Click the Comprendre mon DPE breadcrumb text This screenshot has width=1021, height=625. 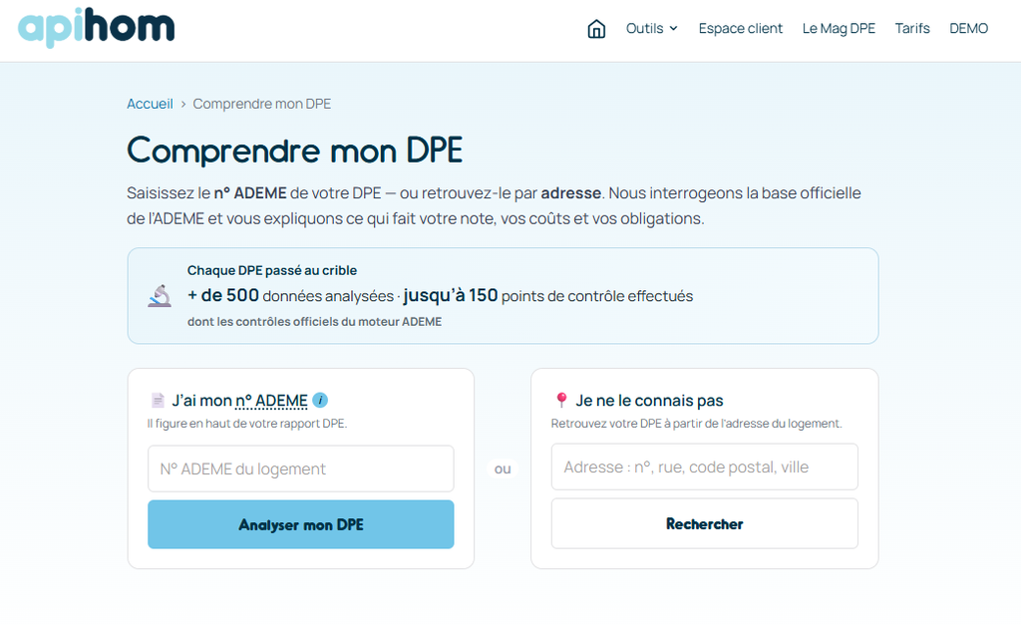click(x=262, y=104)
